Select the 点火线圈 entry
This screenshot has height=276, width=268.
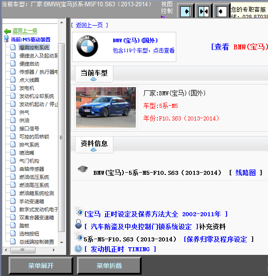pyautogui.click(x=29, y=80)
